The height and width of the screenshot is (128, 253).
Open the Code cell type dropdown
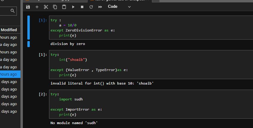[x=119, y=7]
